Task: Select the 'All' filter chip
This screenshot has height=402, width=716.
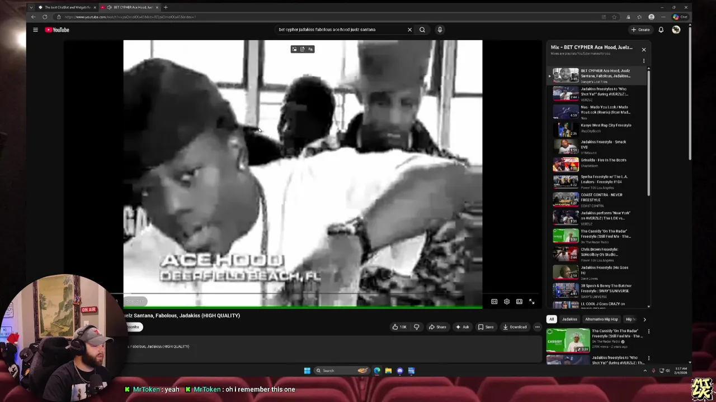Action: (552, 319)
